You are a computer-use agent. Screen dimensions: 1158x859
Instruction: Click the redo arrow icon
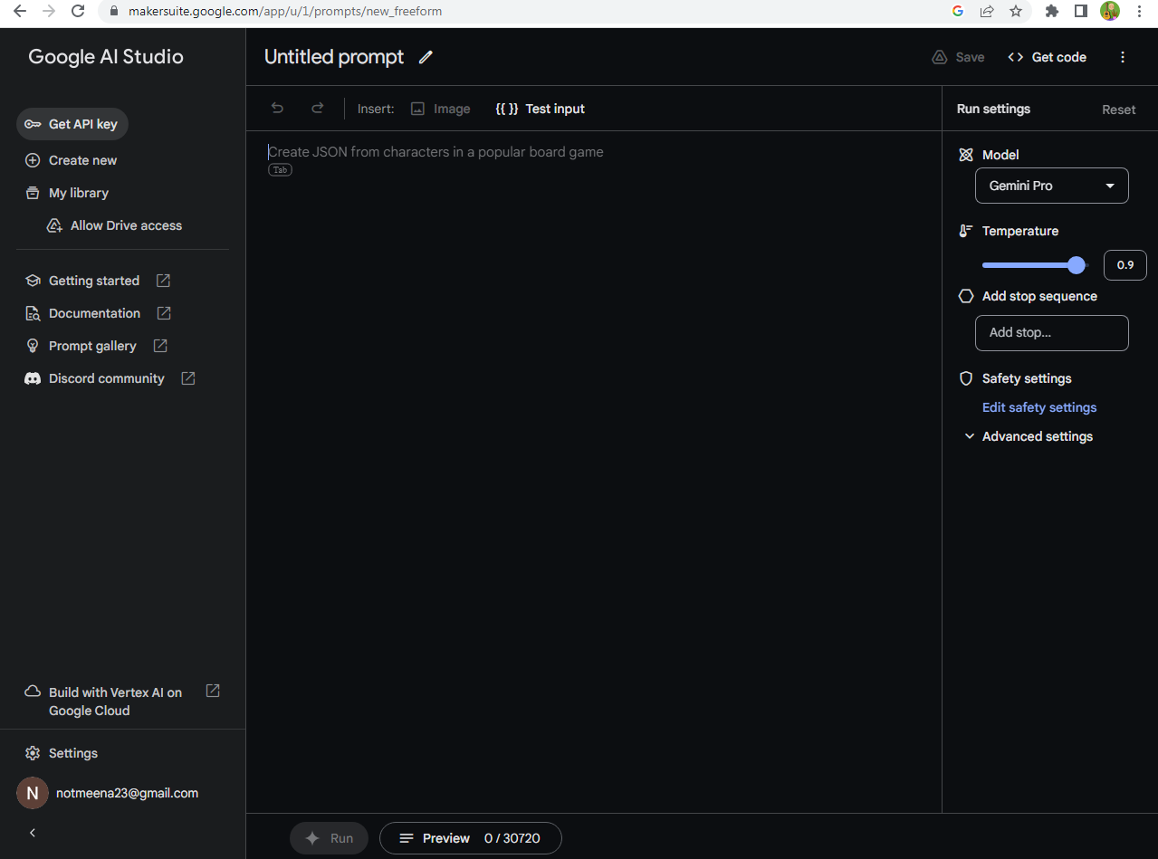[x=318, y=109]
